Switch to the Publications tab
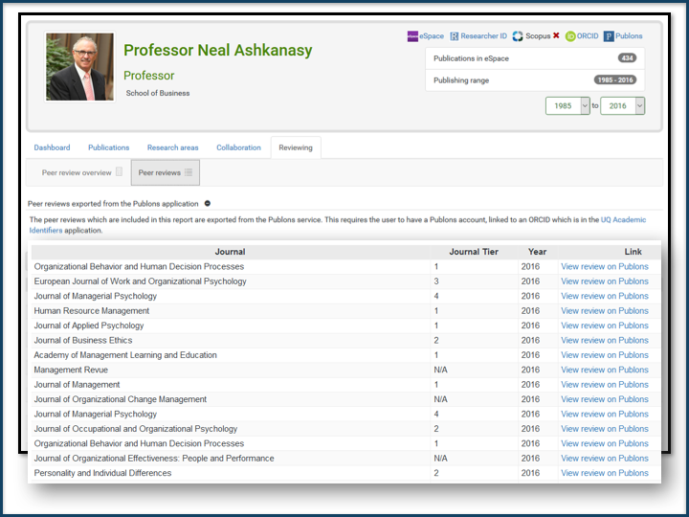The width and height of the screenshot is (689, 517). coord(108,147)
